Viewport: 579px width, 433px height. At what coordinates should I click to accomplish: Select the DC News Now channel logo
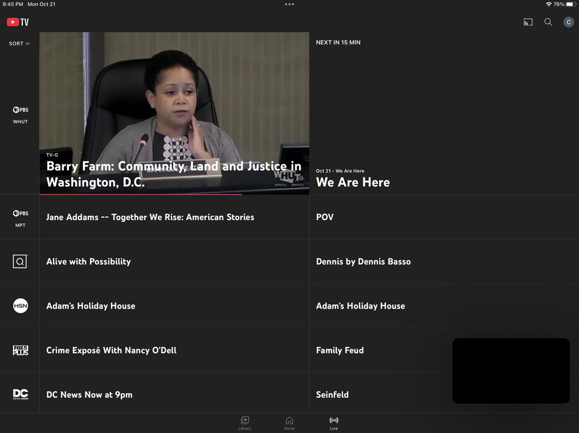(20, 394)
